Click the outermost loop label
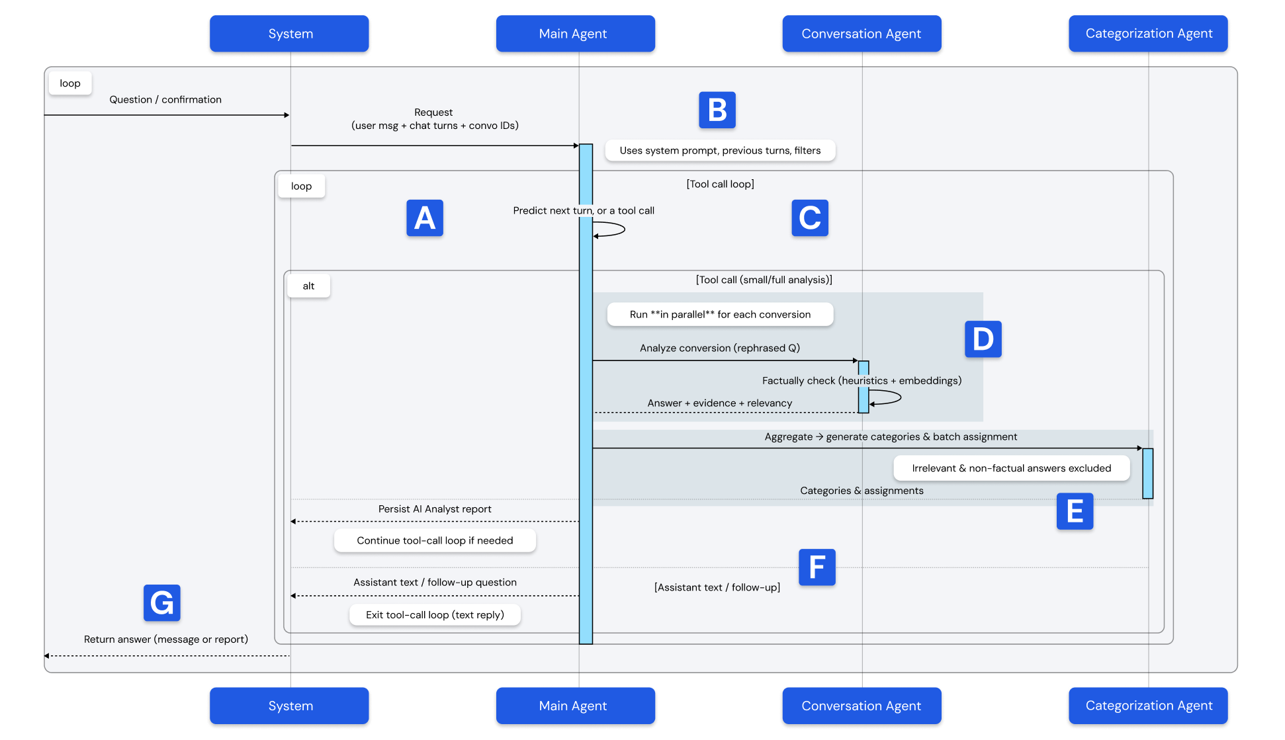1285x740 pixels. click(70, 83)
